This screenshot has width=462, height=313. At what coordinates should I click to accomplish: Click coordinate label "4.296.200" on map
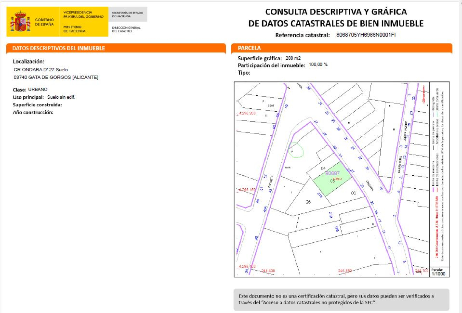pyautogui.click(x=247, y=113)
